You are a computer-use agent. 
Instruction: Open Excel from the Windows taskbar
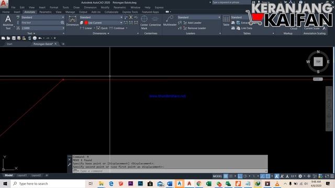pyautogui.click(x=209, y=183)
